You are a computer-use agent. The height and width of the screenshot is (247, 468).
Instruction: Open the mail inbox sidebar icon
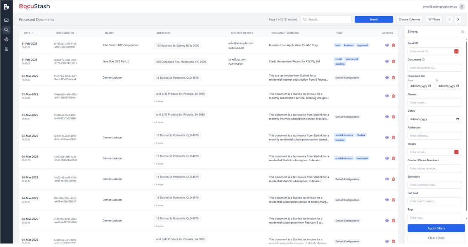coord(6,20)
